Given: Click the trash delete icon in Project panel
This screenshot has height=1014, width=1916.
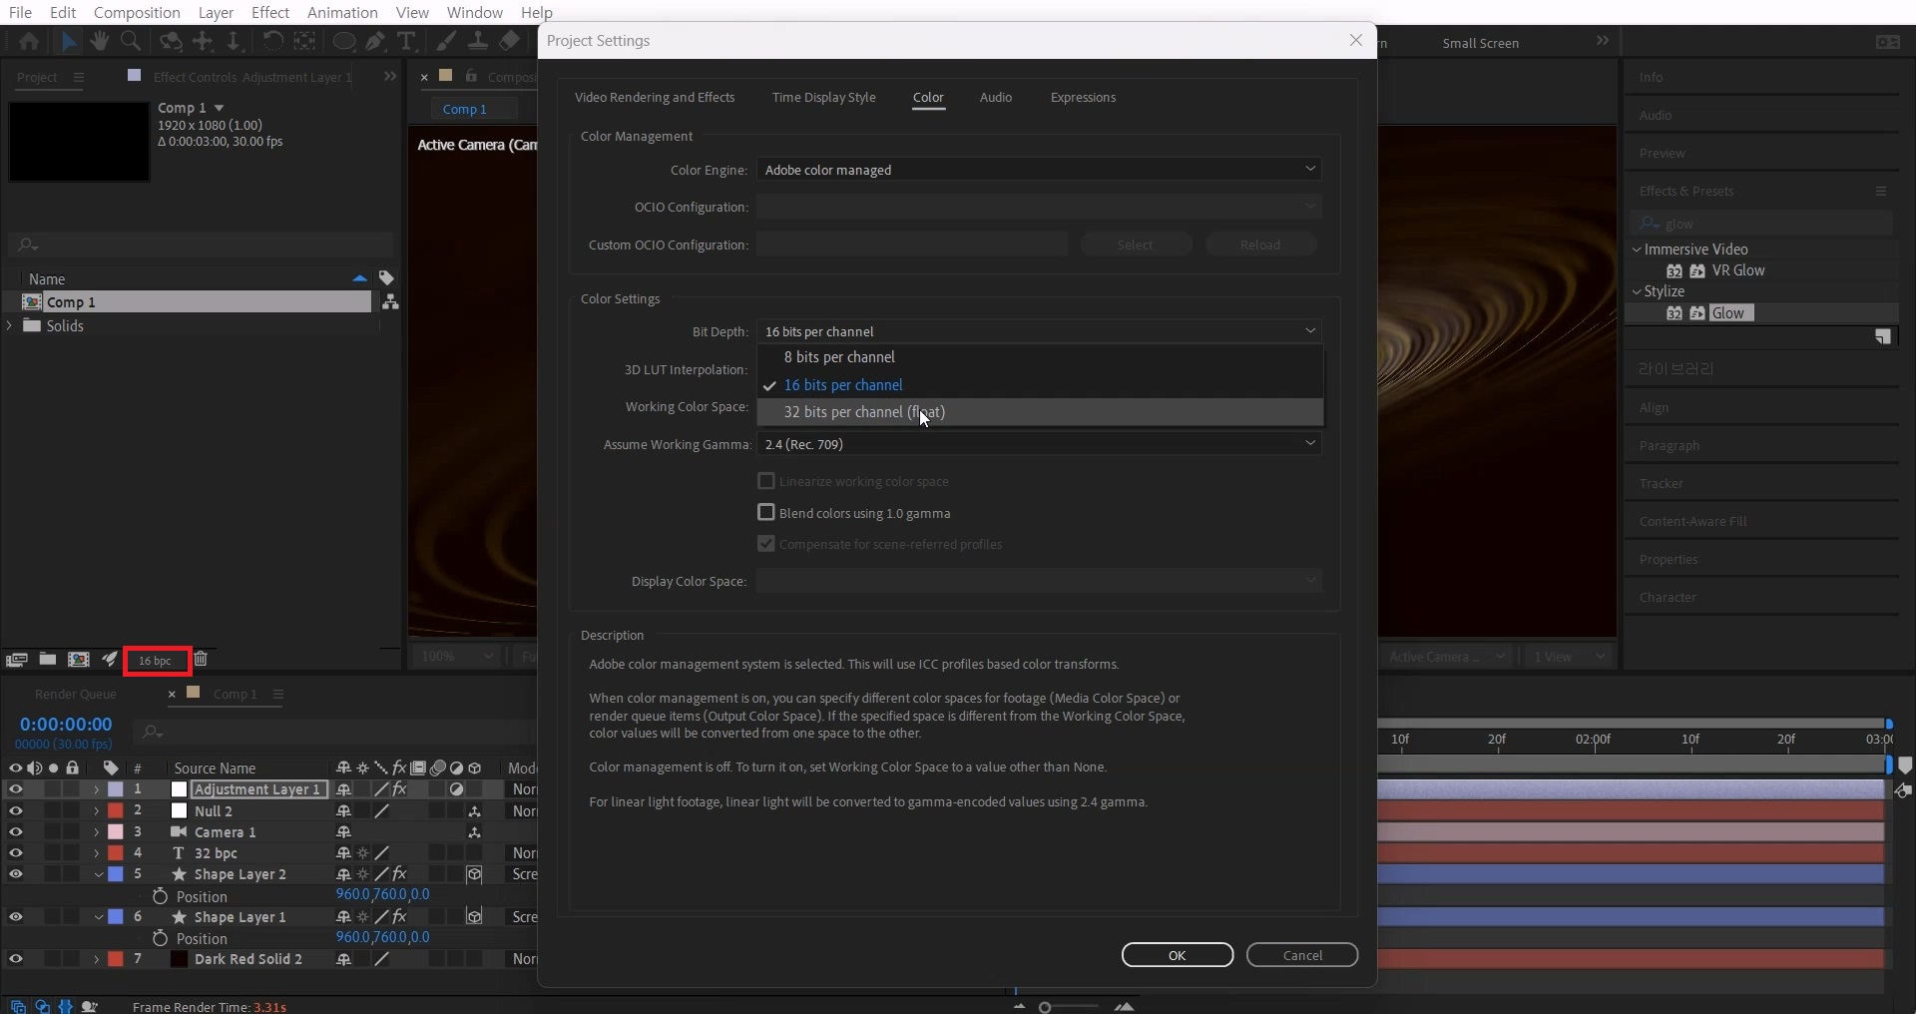Looking at the screenshot, I should point(201,659).
